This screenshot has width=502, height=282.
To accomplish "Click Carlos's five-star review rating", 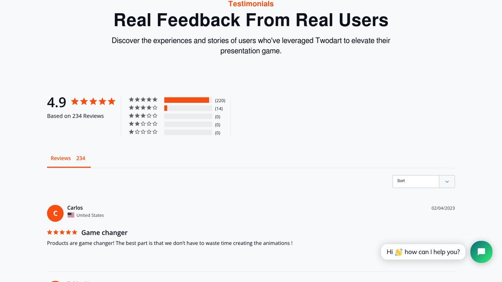I will [62, 233].
